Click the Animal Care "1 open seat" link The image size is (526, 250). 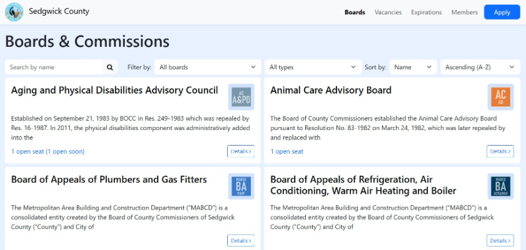287,151
